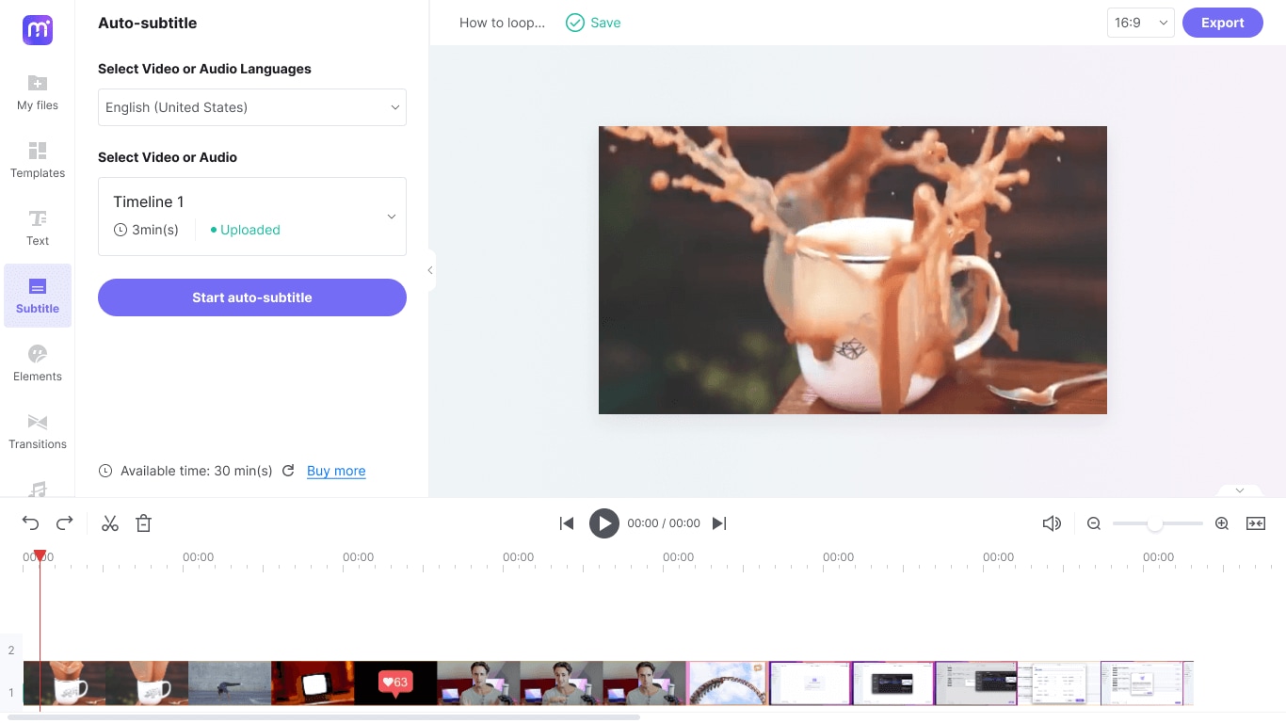Select the Subtitle sidebar tab
This screenshot has height=723, width=1286.
38,296
